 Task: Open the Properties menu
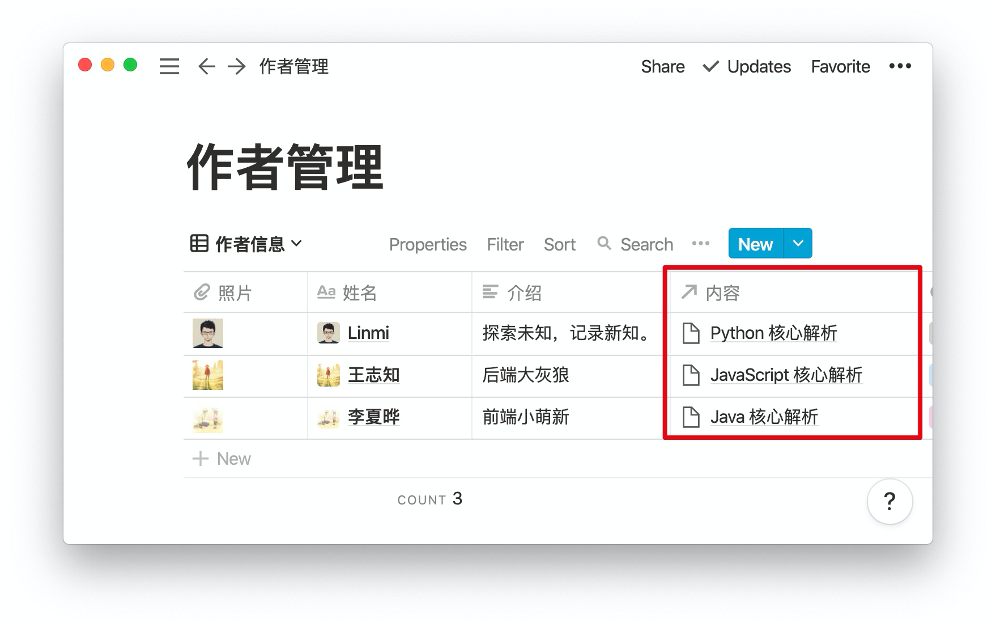[x=428, y=244]
